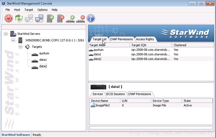Switch to the Devices tab
The height and width of the screenshot is (138, 216).
click(98, 94)
